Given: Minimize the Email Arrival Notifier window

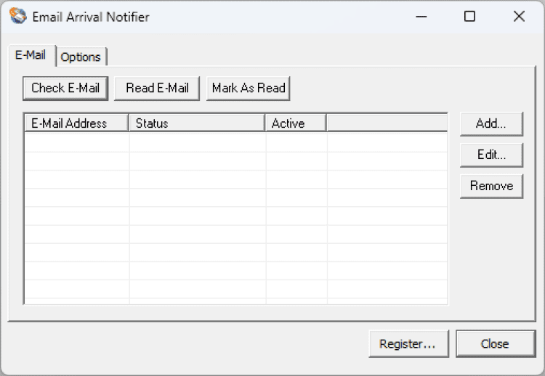Looking at the screenshot, I should [x=421, y=16].
